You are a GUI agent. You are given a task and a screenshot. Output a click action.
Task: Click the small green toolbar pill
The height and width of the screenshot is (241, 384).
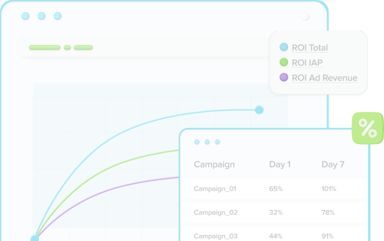(67, 47)
